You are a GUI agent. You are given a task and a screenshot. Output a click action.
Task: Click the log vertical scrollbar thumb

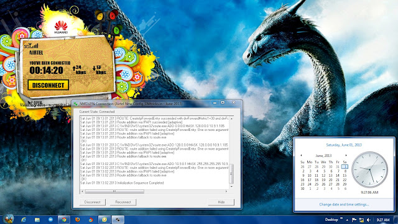(231, 174)
